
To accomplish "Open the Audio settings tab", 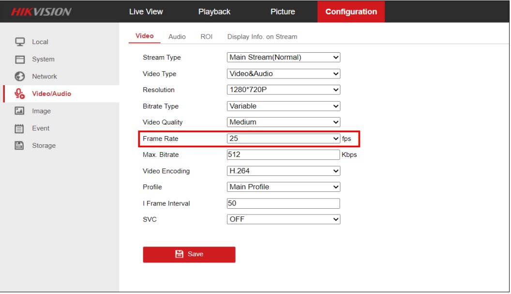I will click(177, 37).
